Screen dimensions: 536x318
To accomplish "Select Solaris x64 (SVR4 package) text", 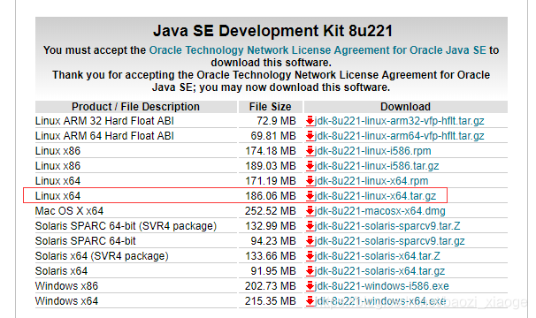I will pos(102,256).
